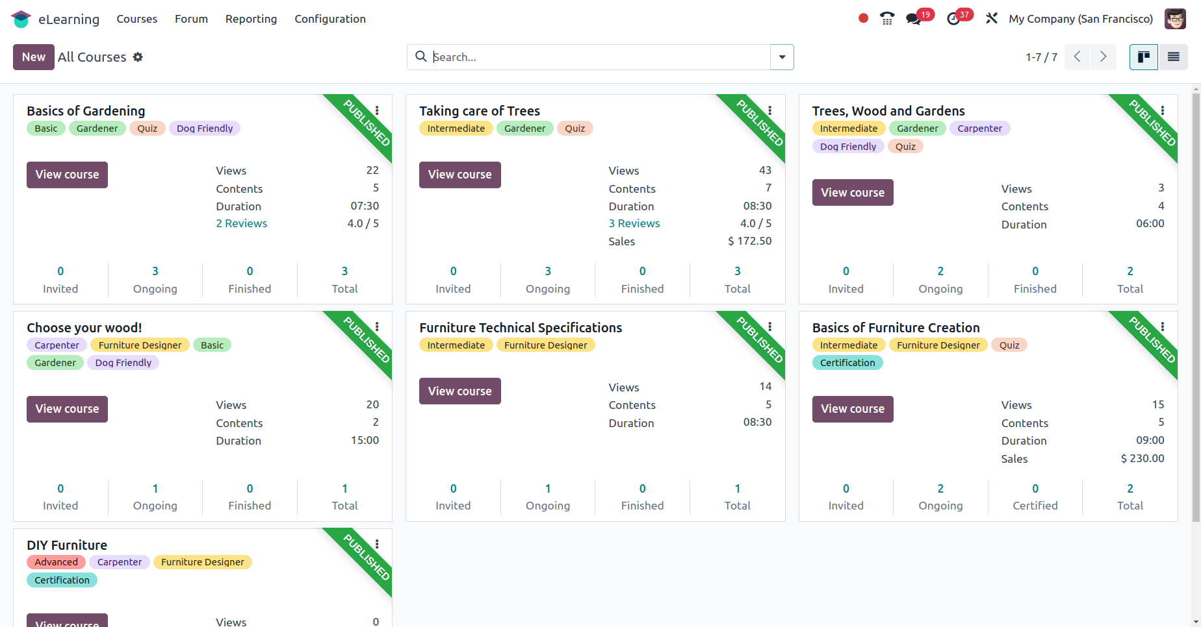Go to the next page arrow

tap(1104, 57)
